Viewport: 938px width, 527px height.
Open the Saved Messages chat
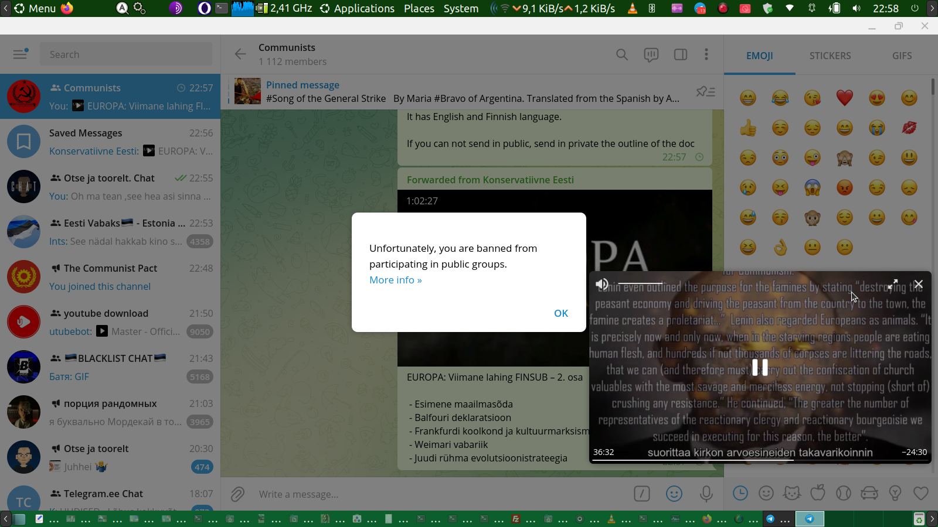tap(110, 142)
